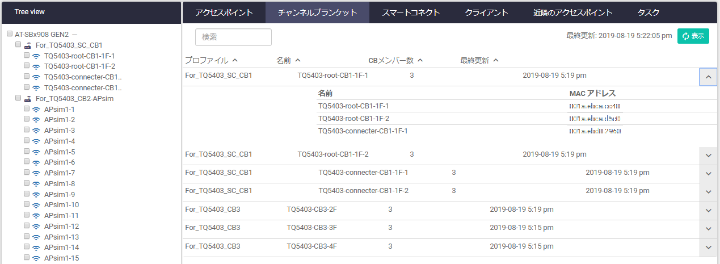Expand the TQ5403-CB3-2F row details

coord(708,211)
